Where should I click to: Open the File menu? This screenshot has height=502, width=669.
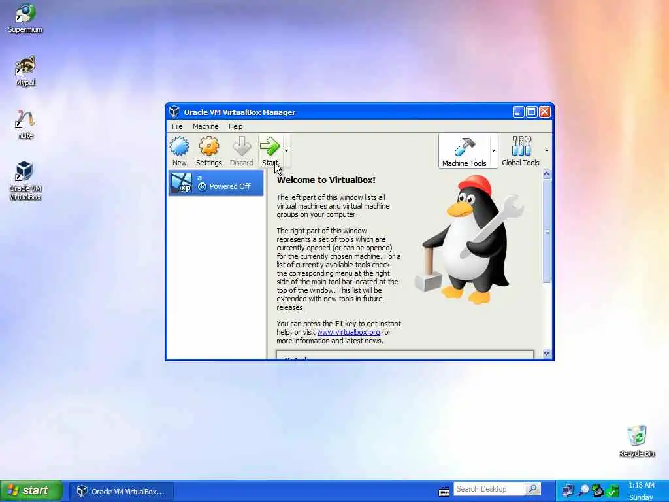pos(177,126)
